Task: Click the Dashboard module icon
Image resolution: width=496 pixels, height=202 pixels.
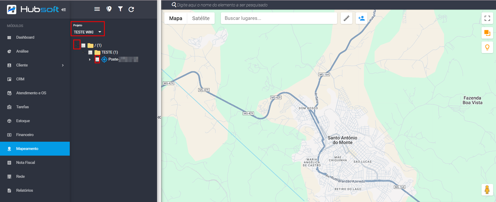Action: (9, 38)
